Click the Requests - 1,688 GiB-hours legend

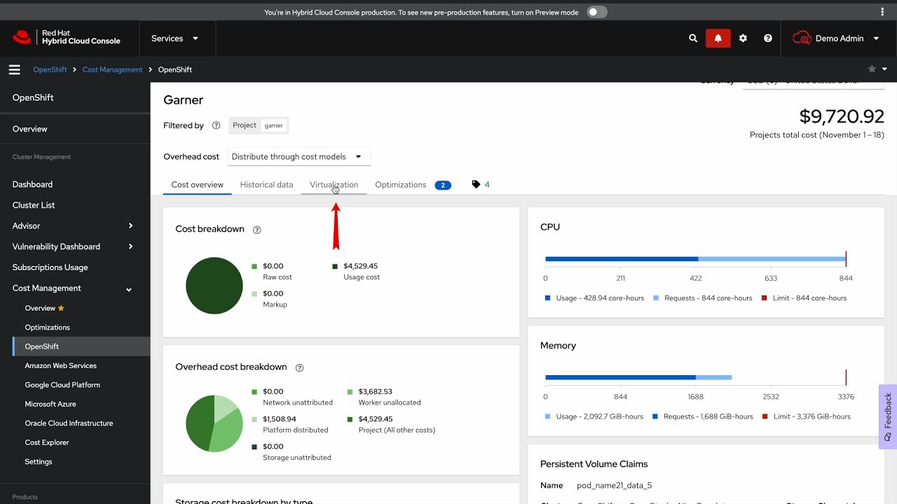coord(703,416)
